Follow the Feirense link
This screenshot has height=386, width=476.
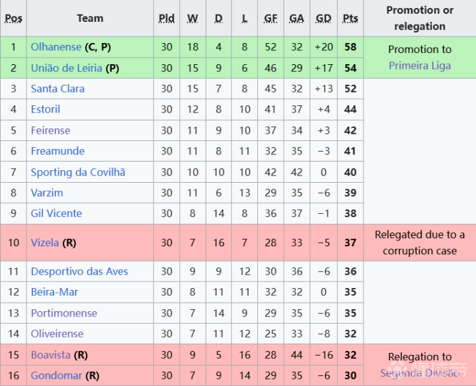pyautogui.click(x=50, y=130)
